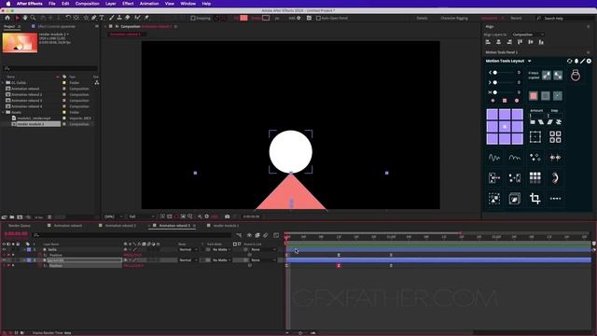
Task: Click the Fill color swatch in toolbar
Action: click(243, 18)
